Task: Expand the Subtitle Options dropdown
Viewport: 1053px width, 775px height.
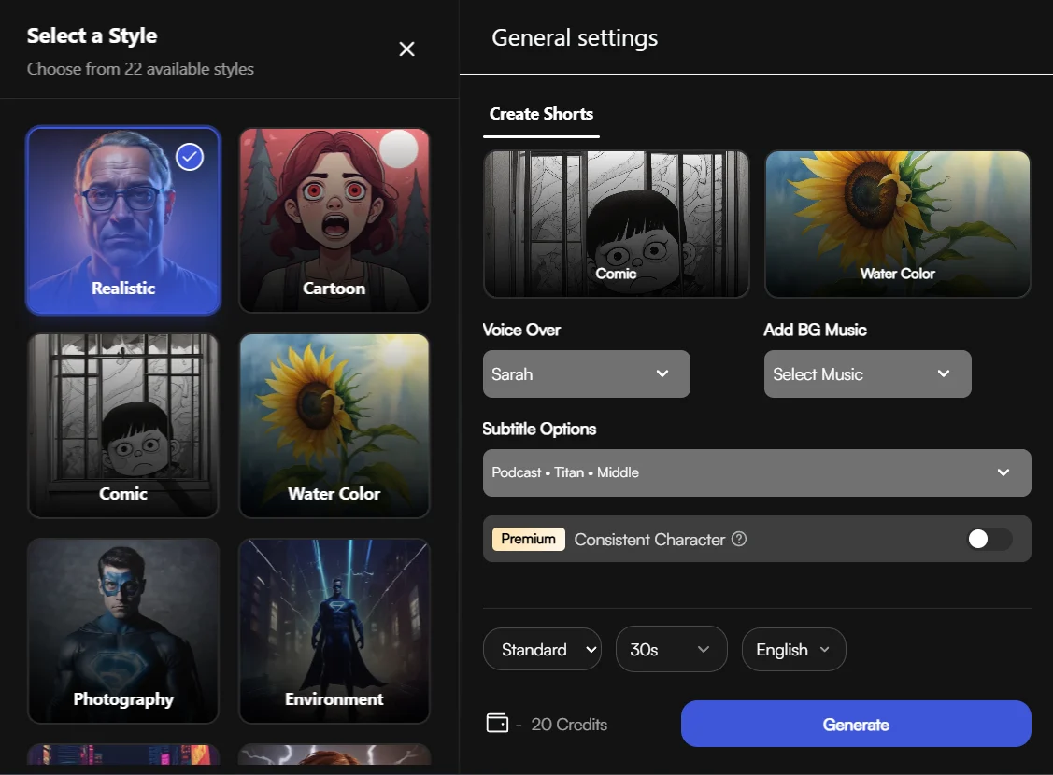Action: tap(757, 472)
